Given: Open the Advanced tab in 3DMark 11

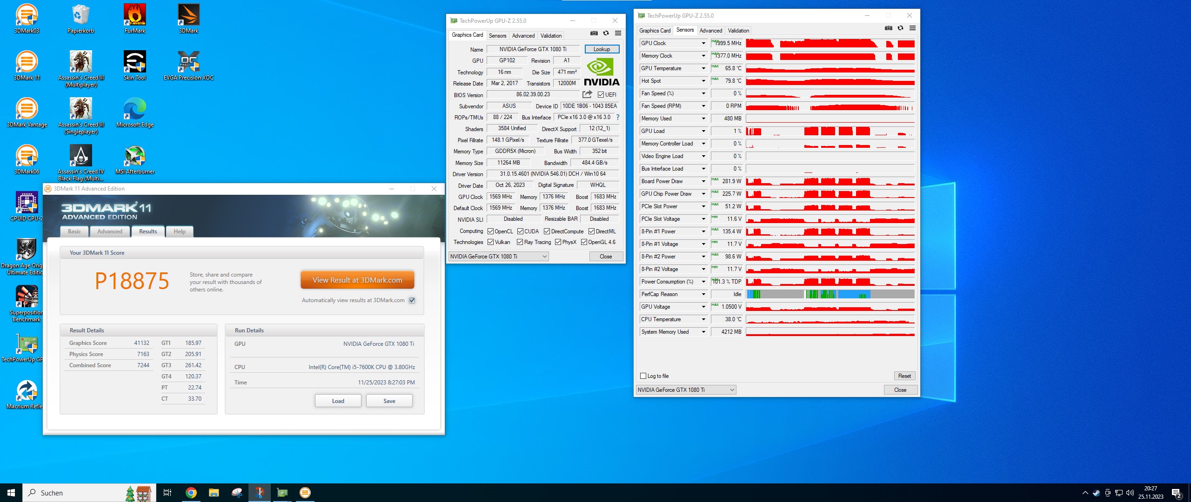Looking at the screenshot, I should (x=110, y=231).
